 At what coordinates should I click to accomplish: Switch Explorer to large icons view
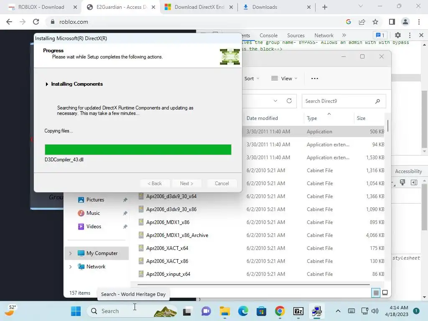(x=385, y=293)
